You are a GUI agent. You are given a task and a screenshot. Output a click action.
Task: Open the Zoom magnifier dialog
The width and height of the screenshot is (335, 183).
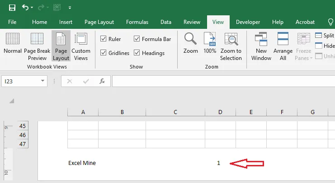coord(191,43)
